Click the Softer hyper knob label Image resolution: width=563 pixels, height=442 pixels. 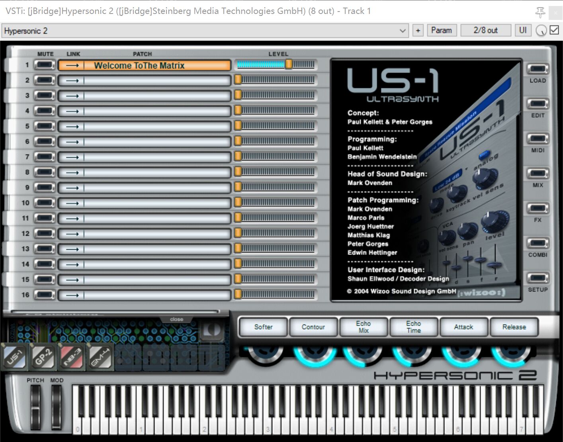coord(263,327)
